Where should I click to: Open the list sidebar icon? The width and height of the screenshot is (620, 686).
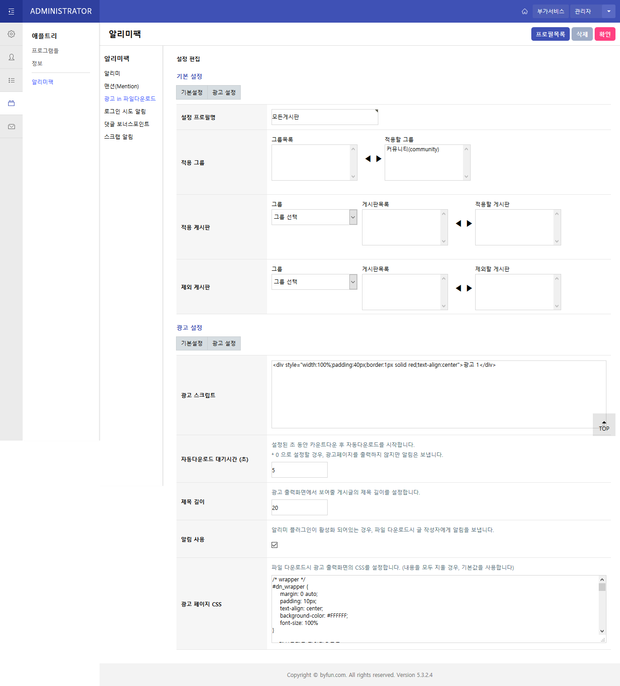click(x=11, y=80)
